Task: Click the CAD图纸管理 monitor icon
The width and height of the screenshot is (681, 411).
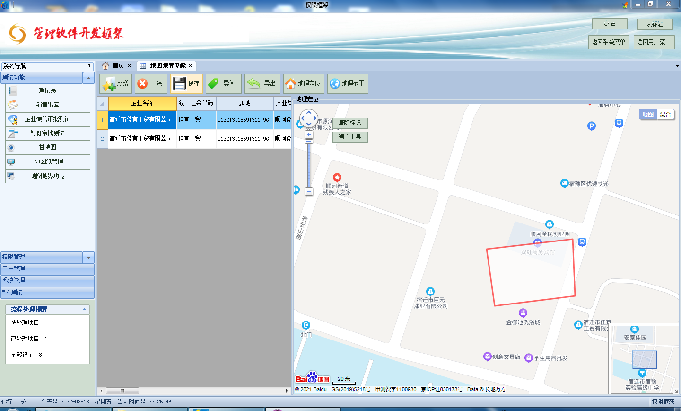Action: point(11,162)
